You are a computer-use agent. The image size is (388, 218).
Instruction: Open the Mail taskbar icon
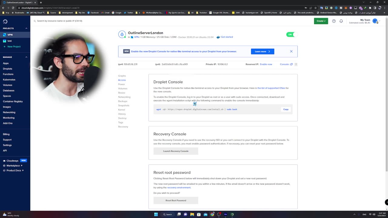click(x=206, y=214)
